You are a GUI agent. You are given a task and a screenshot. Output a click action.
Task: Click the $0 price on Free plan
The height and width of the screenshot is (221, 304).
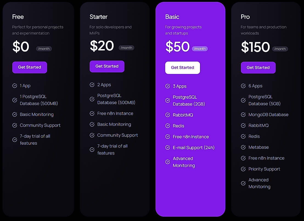(21, 47)
